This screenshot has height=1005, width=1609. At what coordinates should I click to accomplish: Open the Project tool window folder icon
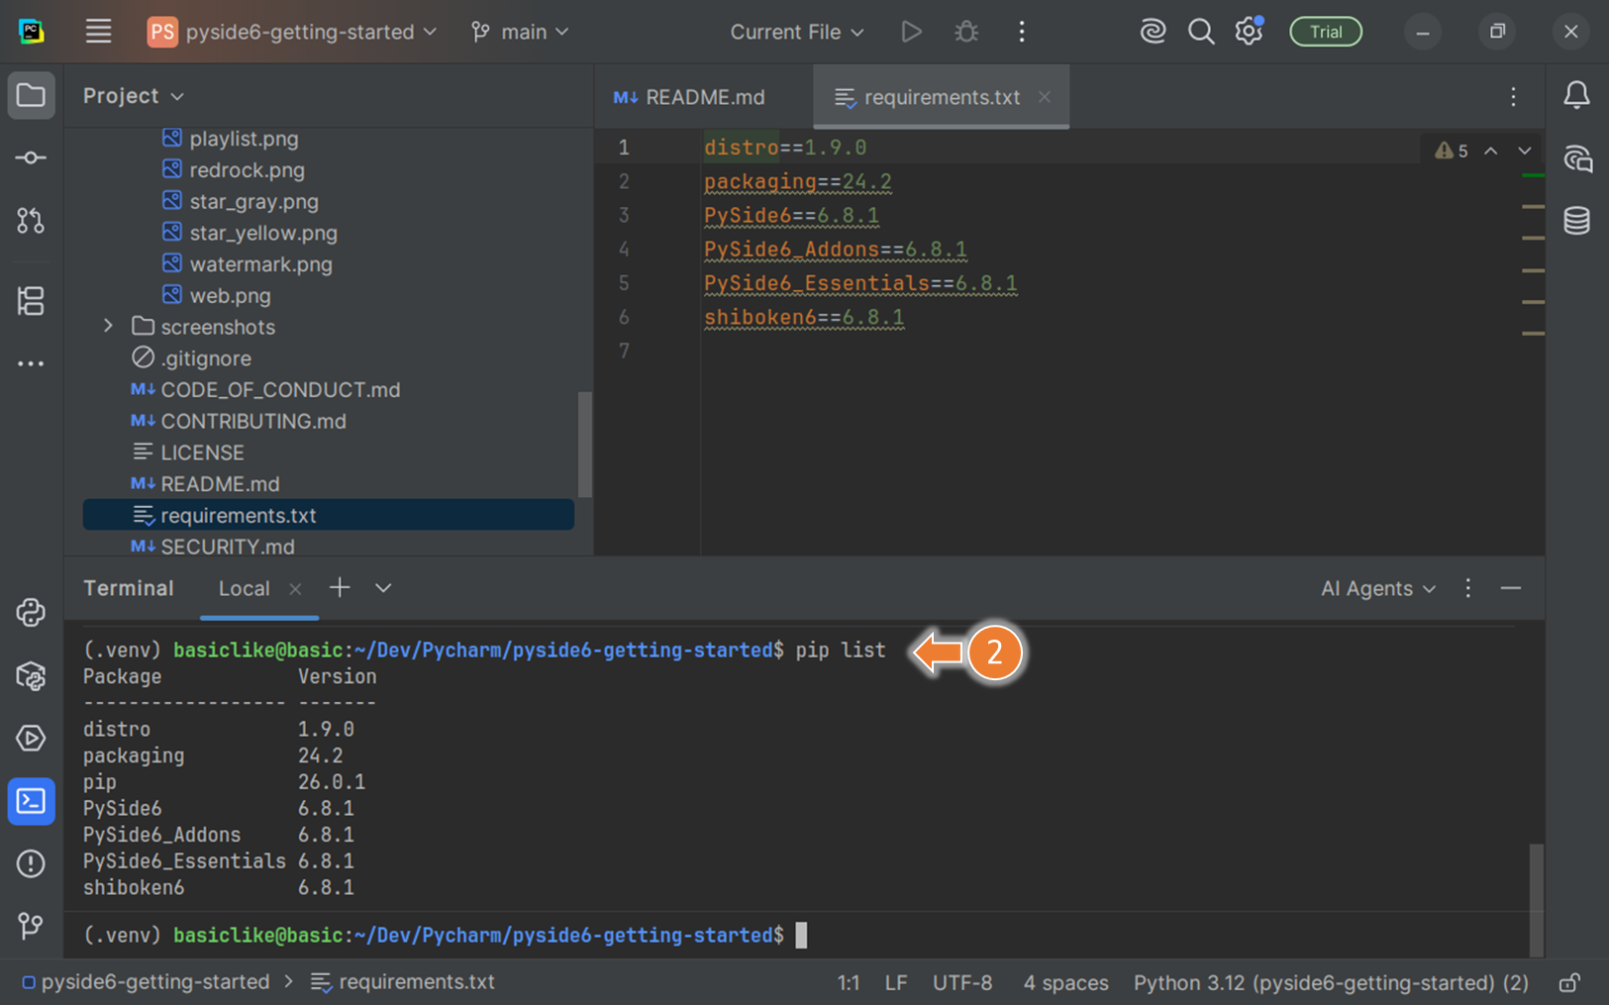[x=31, y=95]
